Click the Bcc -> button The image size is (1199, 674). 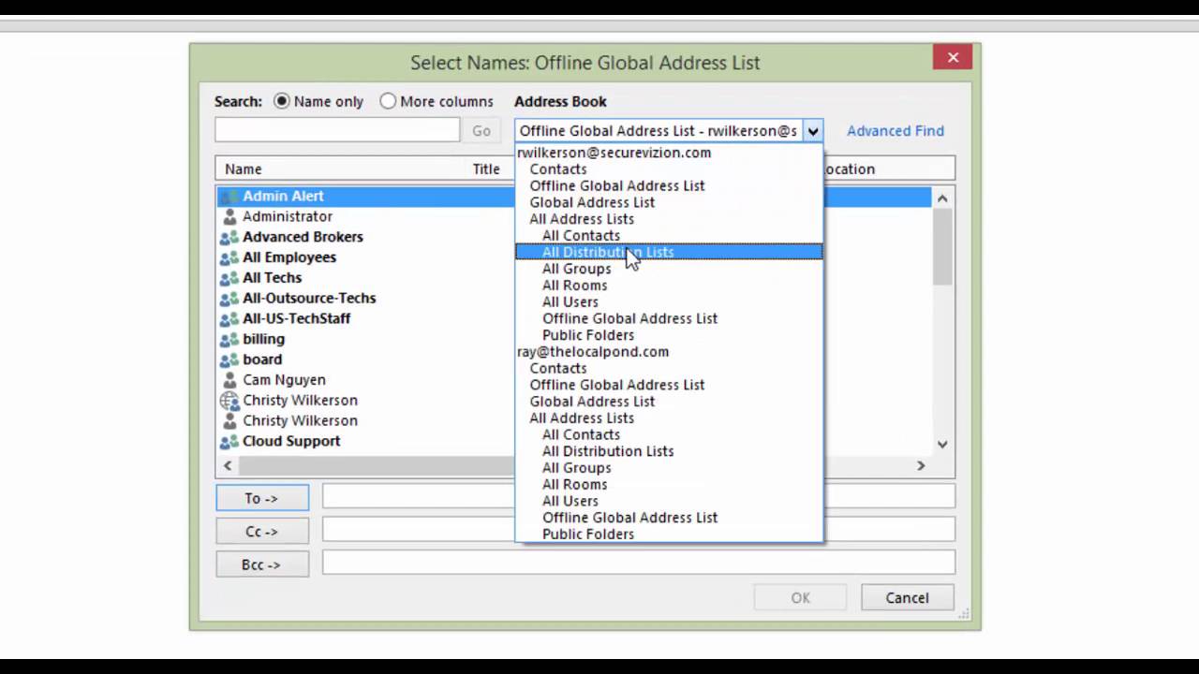click(x=262, y=564)
